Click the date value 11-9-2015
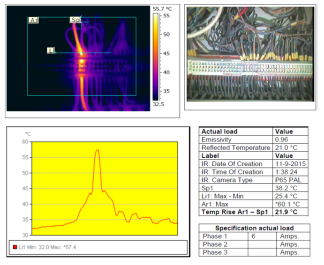Screen dimensions: 324x265 click(x=290, y=164)
